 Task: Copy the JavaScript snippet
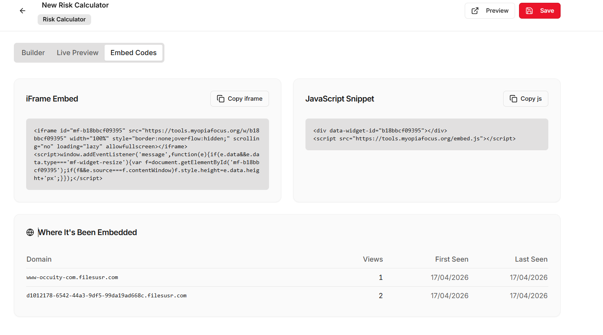(x=526, y=99)
